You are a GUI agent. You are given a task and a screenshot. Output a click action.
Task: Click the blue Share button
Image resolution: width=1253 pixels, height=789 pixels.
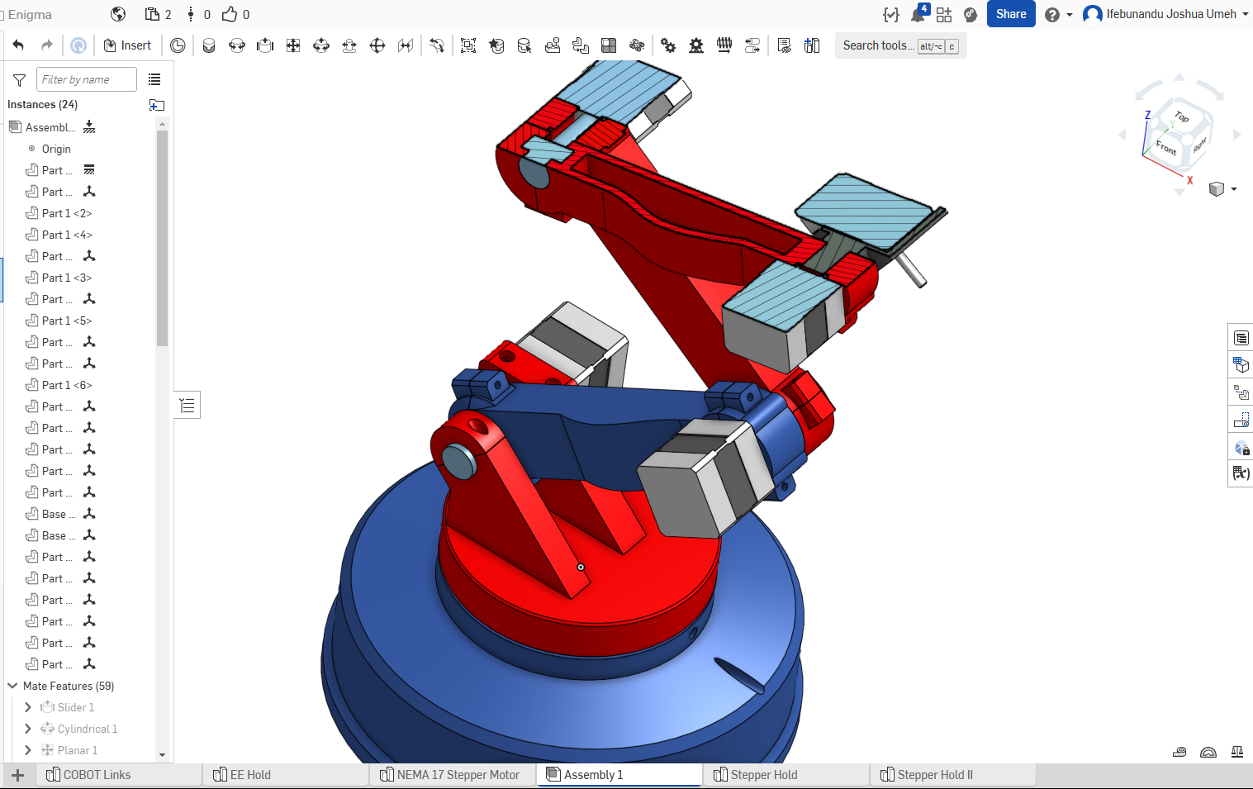coord(1010,14)
